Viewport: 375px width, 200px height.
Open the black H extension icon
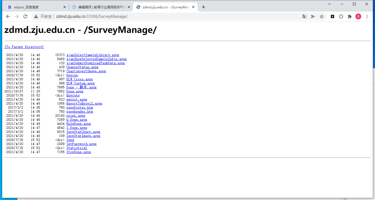(x=332, y=16)
